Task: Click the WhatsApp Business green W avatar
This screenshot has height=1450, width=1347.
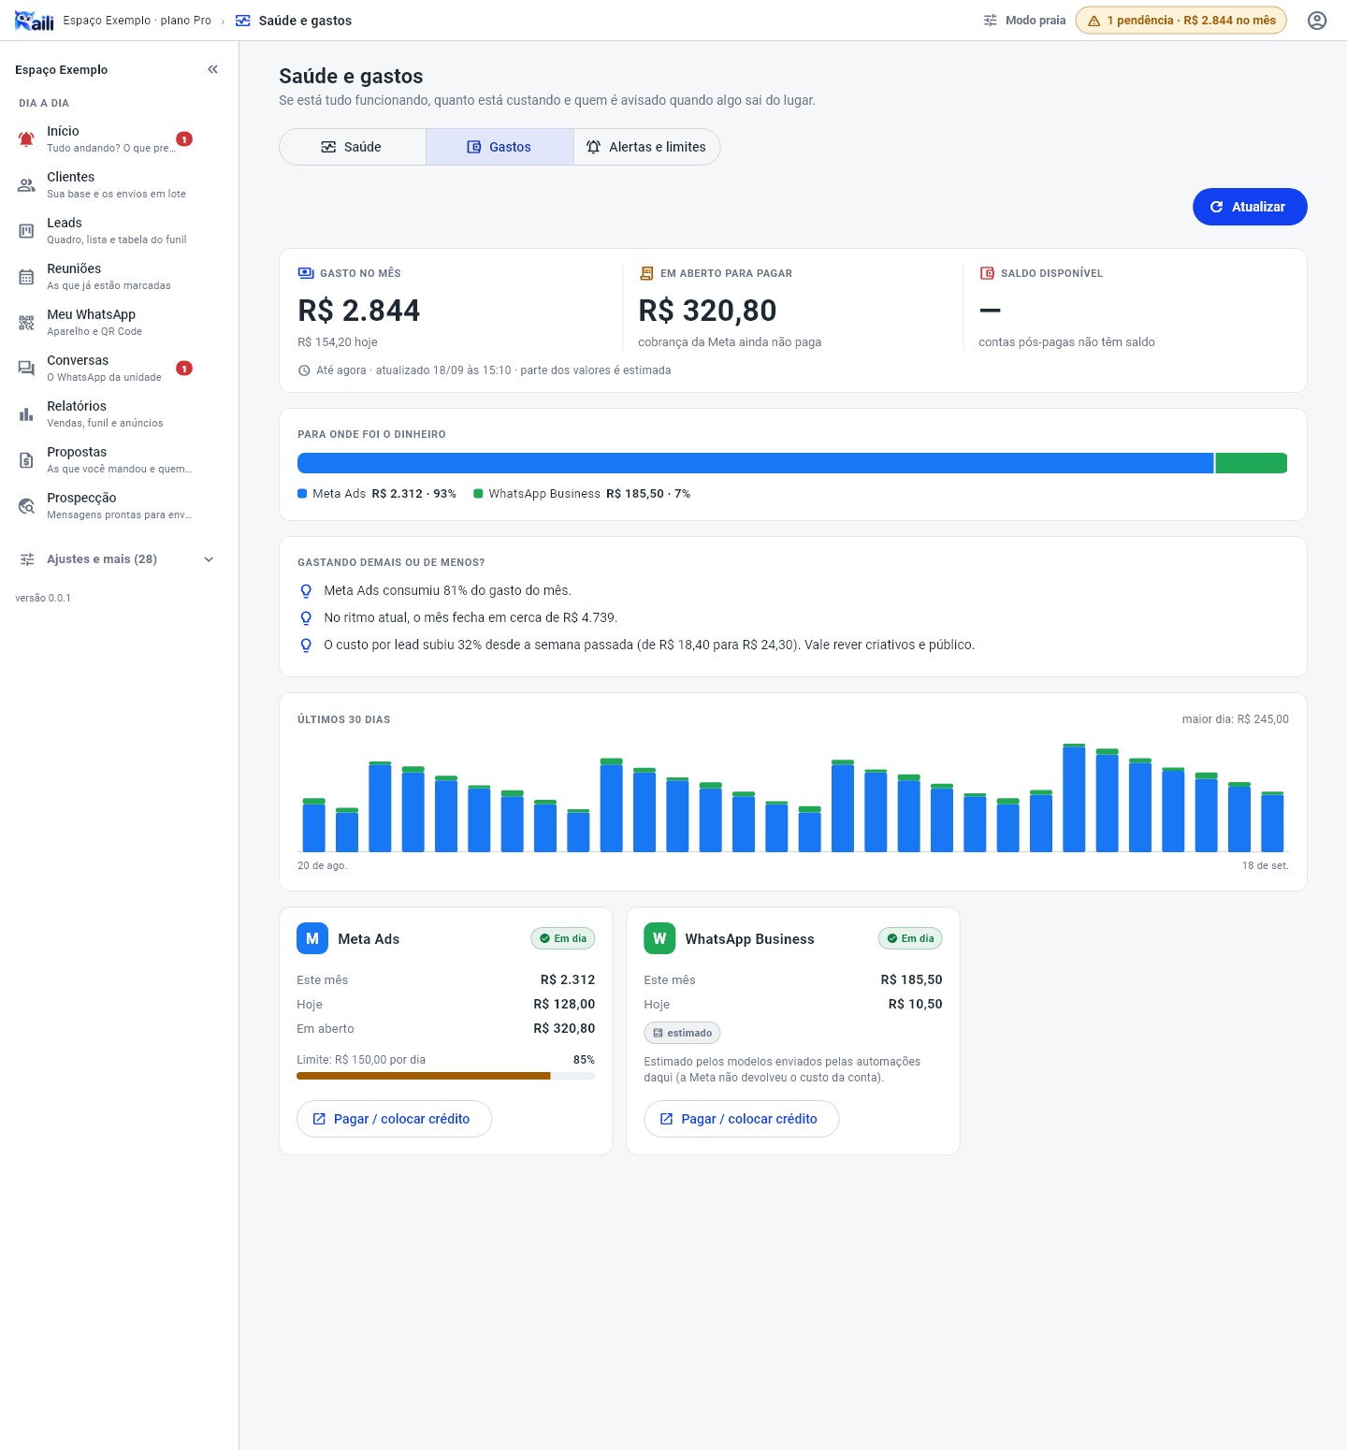Action: [659, 938]
